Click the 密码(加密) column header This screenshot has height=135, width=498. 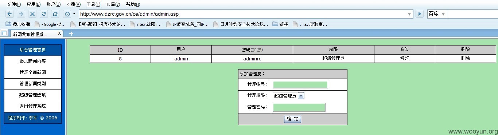252,49
